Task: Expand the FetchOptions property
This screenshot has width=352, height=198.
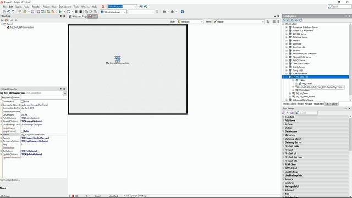Action: point(1,118)
